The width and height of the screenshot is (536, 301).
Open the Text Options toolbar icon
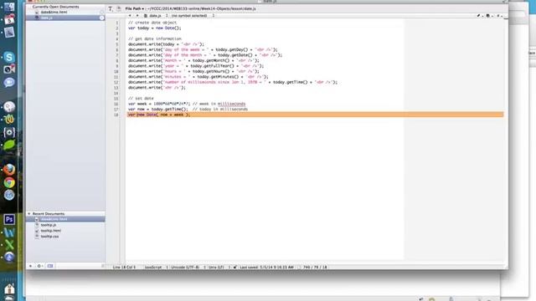click(x=110, y=9)
